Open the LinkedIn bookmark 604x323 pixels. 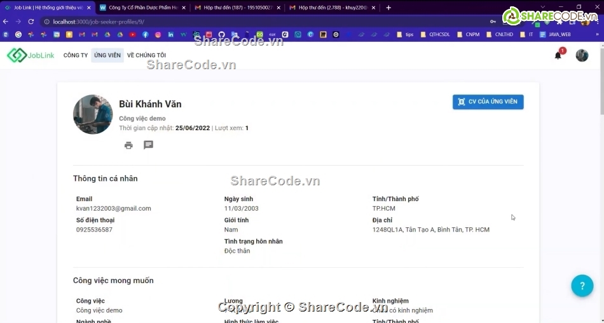[170, 35]
